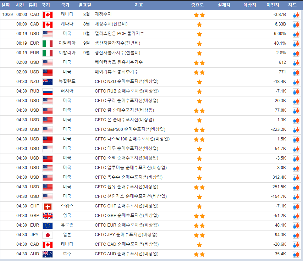Open chart for CFTC S&P500 순매수포지션

click(296, 130)
